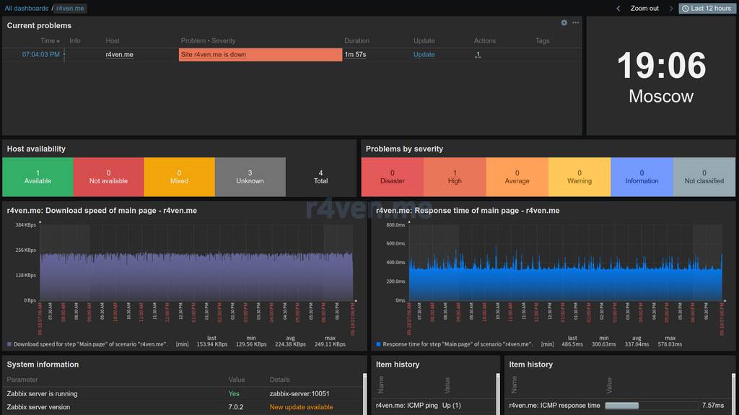Show actions icon for the problem row
This screenshot has height=415, width=739.
click(x=477, y=55)
